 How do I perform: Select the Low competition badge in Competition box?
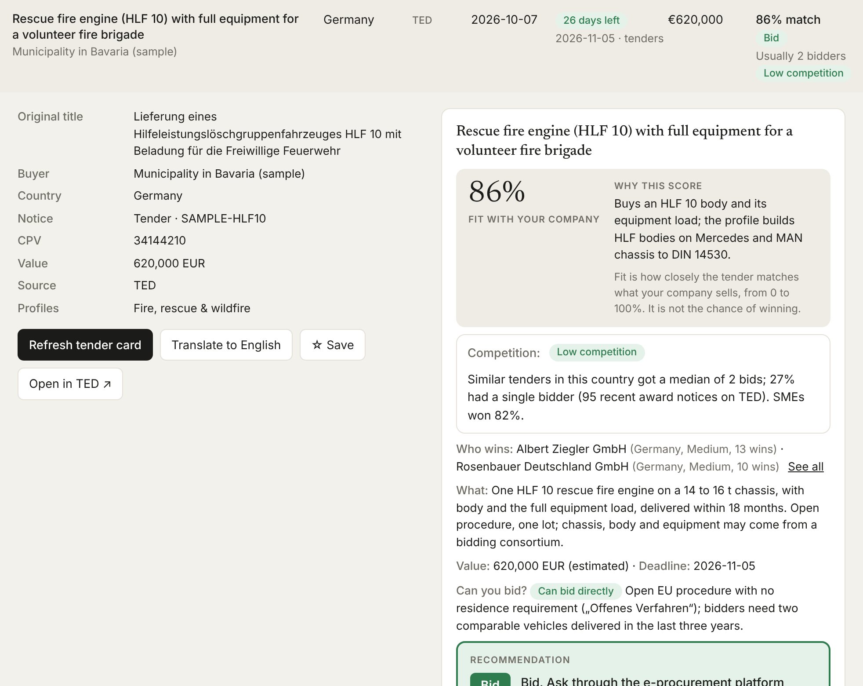coord(597,352)
